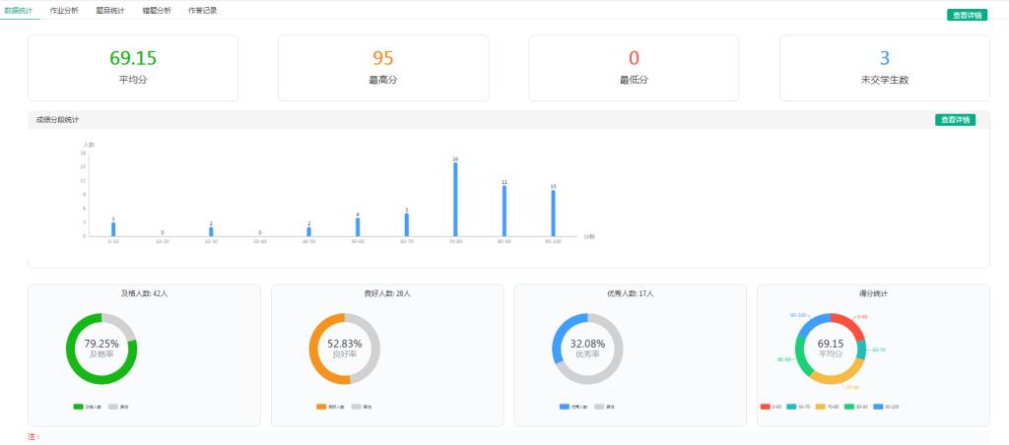The image size is (1009, 445).
Task: Click the 80-90 bar showing 11
Action: 504,211
